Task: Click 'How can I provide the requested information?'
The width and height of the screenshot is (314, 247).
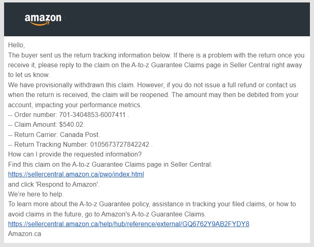Action: [x=75, y=154]
